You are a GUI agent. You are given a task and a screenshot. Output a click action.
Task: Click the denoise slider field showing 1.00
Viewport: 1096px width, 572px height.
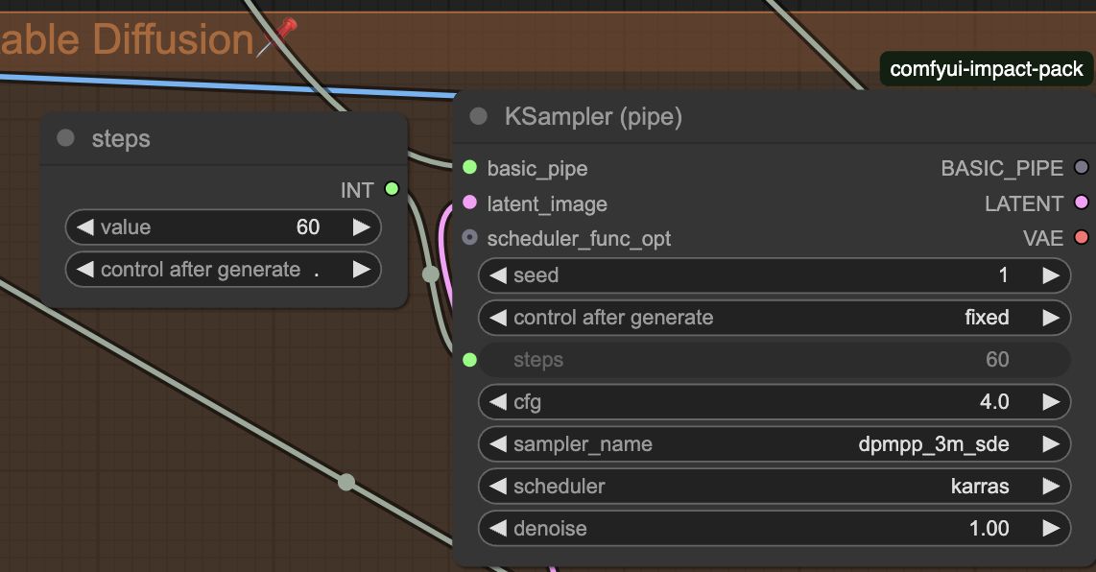(774, 528)
